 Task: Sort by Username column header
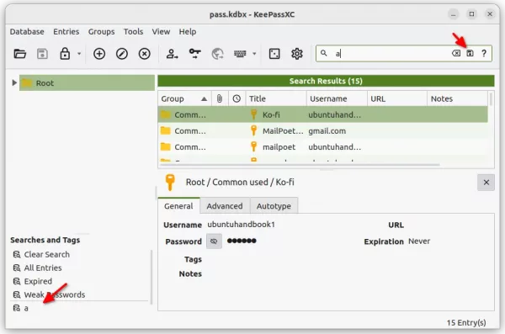click(x=337, y=98)
